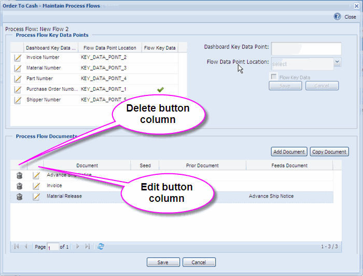Toggle the Flow Key Data checkbox
Viewport: 363px width, 276px height.
pos(274,77)
